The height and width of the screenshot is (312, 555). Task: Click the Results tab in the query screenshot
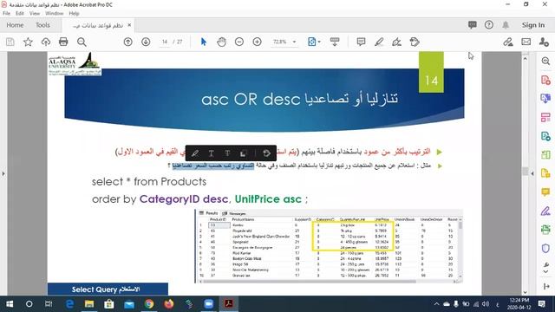pyautogui.click(x=209, y=213)
